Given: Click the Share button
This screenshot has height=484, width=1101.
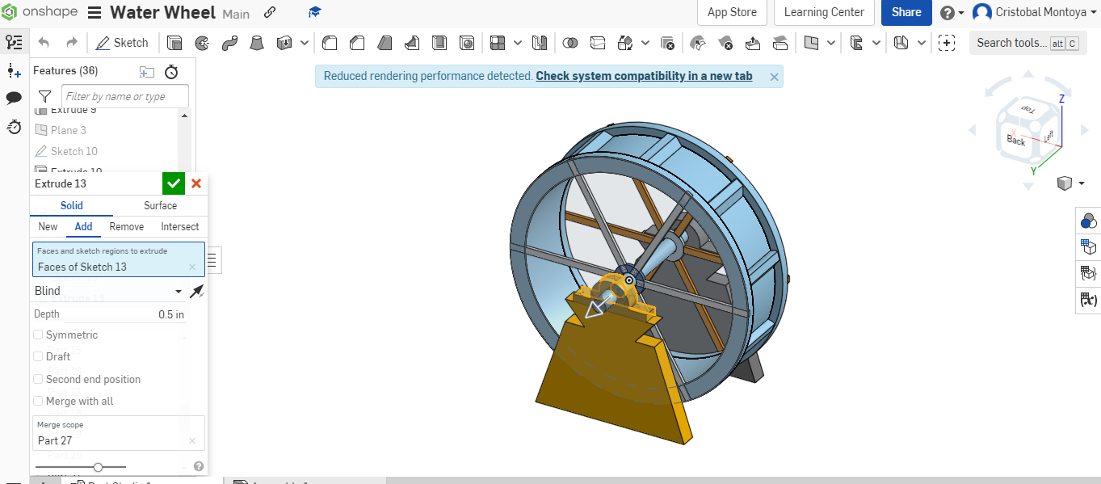Looking at the screenshot, I should [x=906, y=12].
